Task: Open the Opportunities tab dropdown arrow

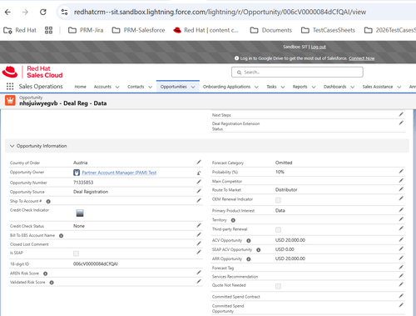Action: click(193, 87)
